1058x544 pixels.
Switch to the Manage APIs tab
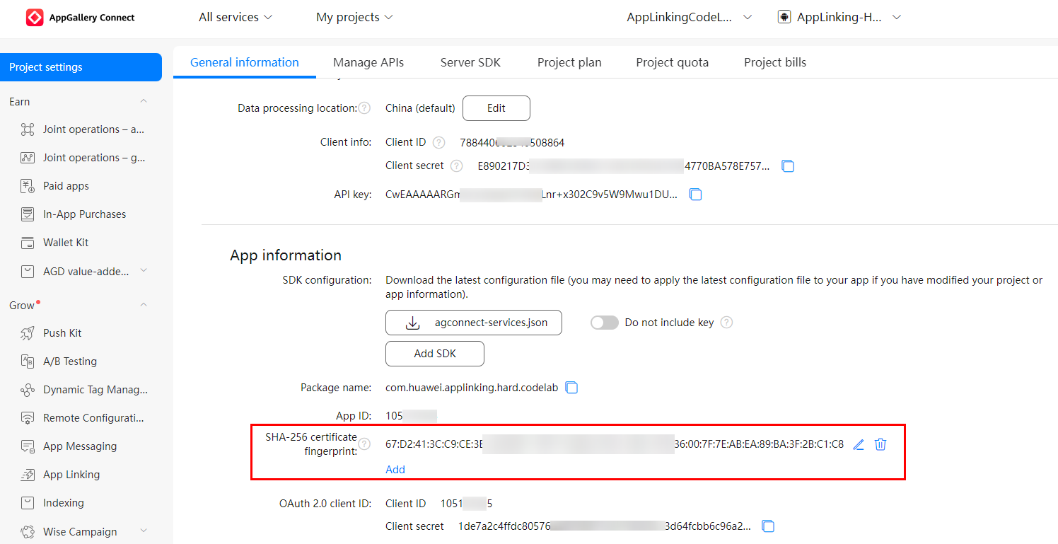click(x=368, y=62)
